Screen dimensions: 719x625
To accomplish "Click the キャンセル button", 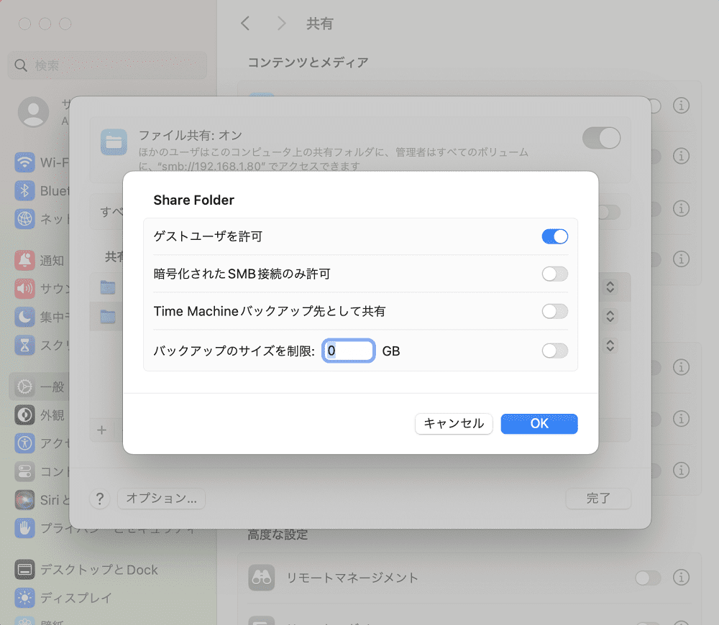I will coord(454,423).
